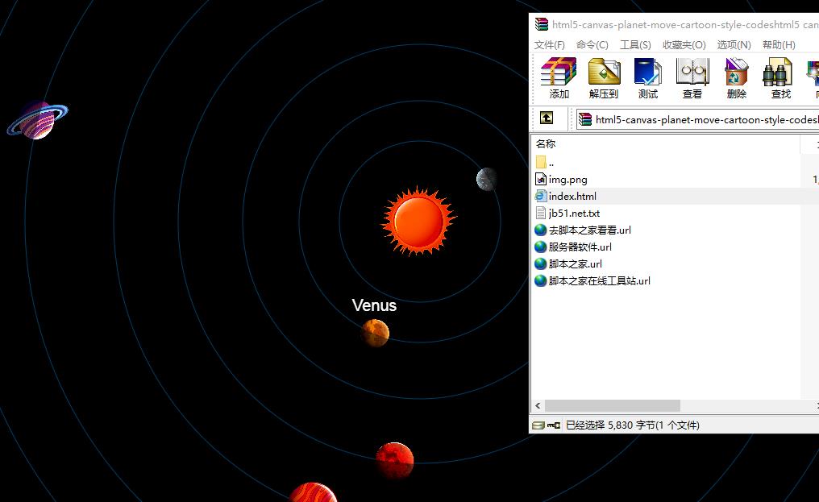Click the Test (测试) archive icon
819x502 pixels.
pyautogui.click(x=647, y=72)
